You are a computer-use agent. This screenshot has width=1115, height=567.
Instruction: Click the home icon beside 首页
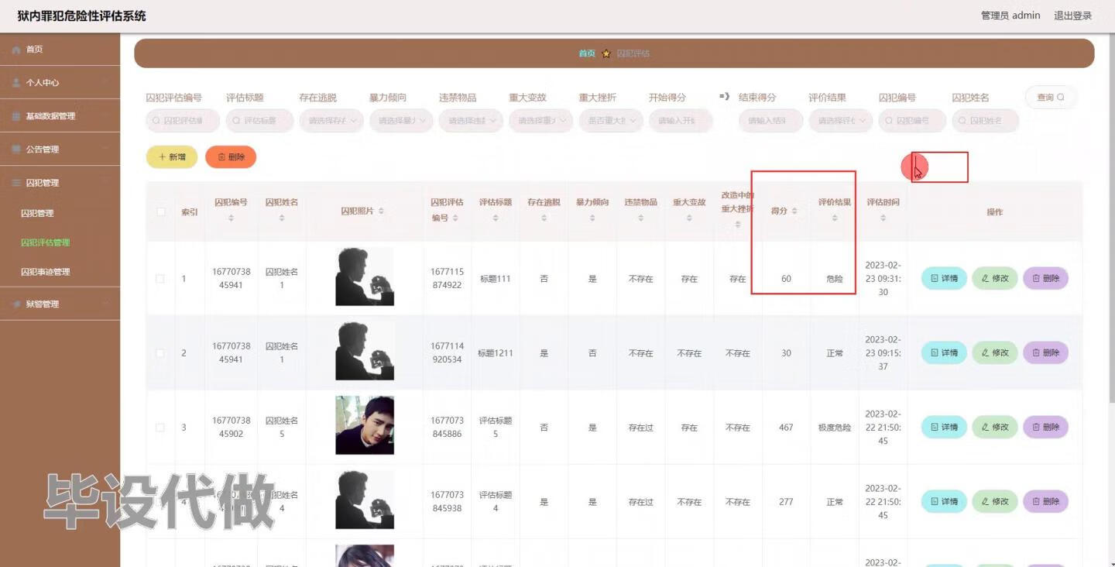pos(16,50)
